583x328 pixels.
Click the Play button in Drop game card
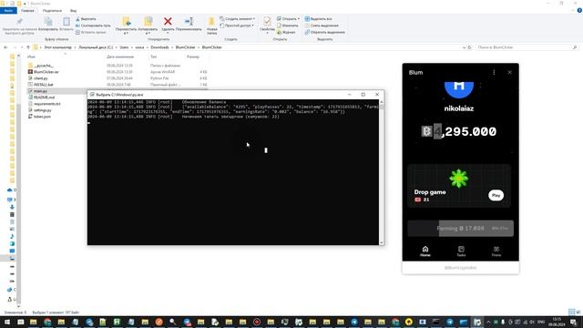(496, 195)
